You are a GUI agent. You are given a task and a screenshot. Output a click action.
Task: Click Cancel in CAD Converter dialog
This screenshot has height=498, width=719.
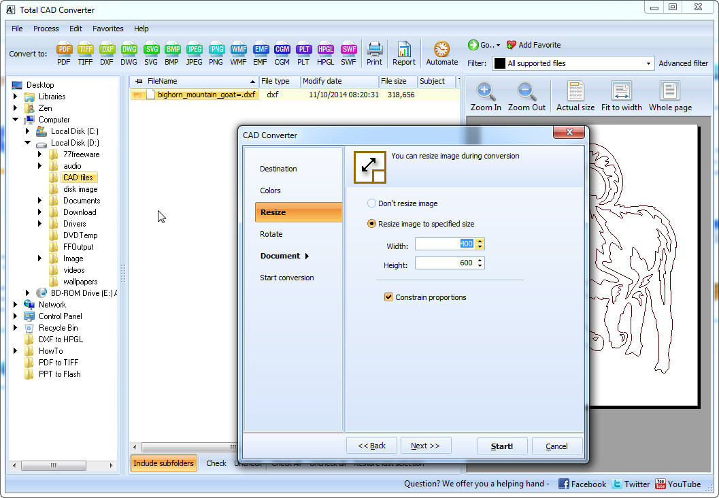click(x=557, y=446)
